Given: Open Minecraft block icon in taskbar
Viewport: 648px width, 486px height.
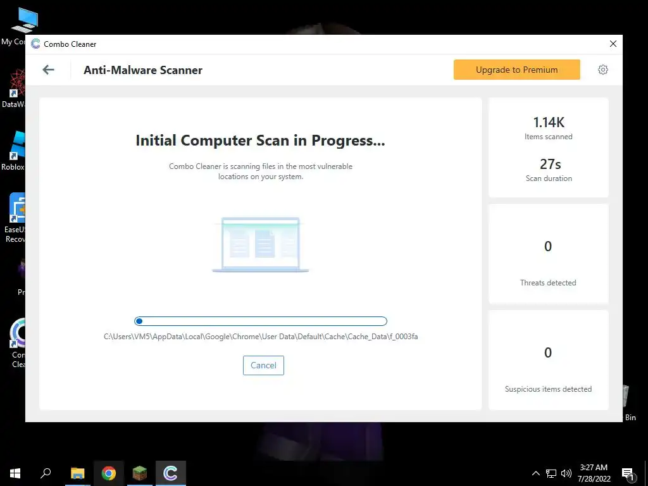Looking at the screenshot, I should click(140, 473).
